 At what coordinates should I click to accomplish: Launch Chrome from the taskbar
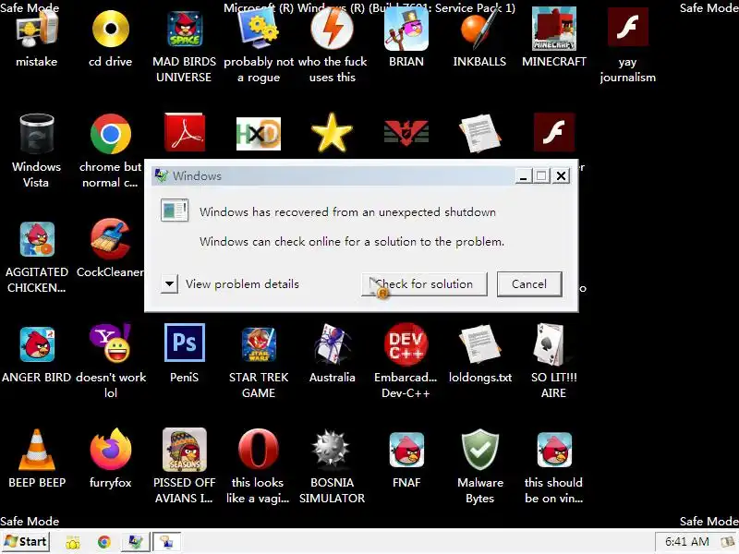(104, 542)
